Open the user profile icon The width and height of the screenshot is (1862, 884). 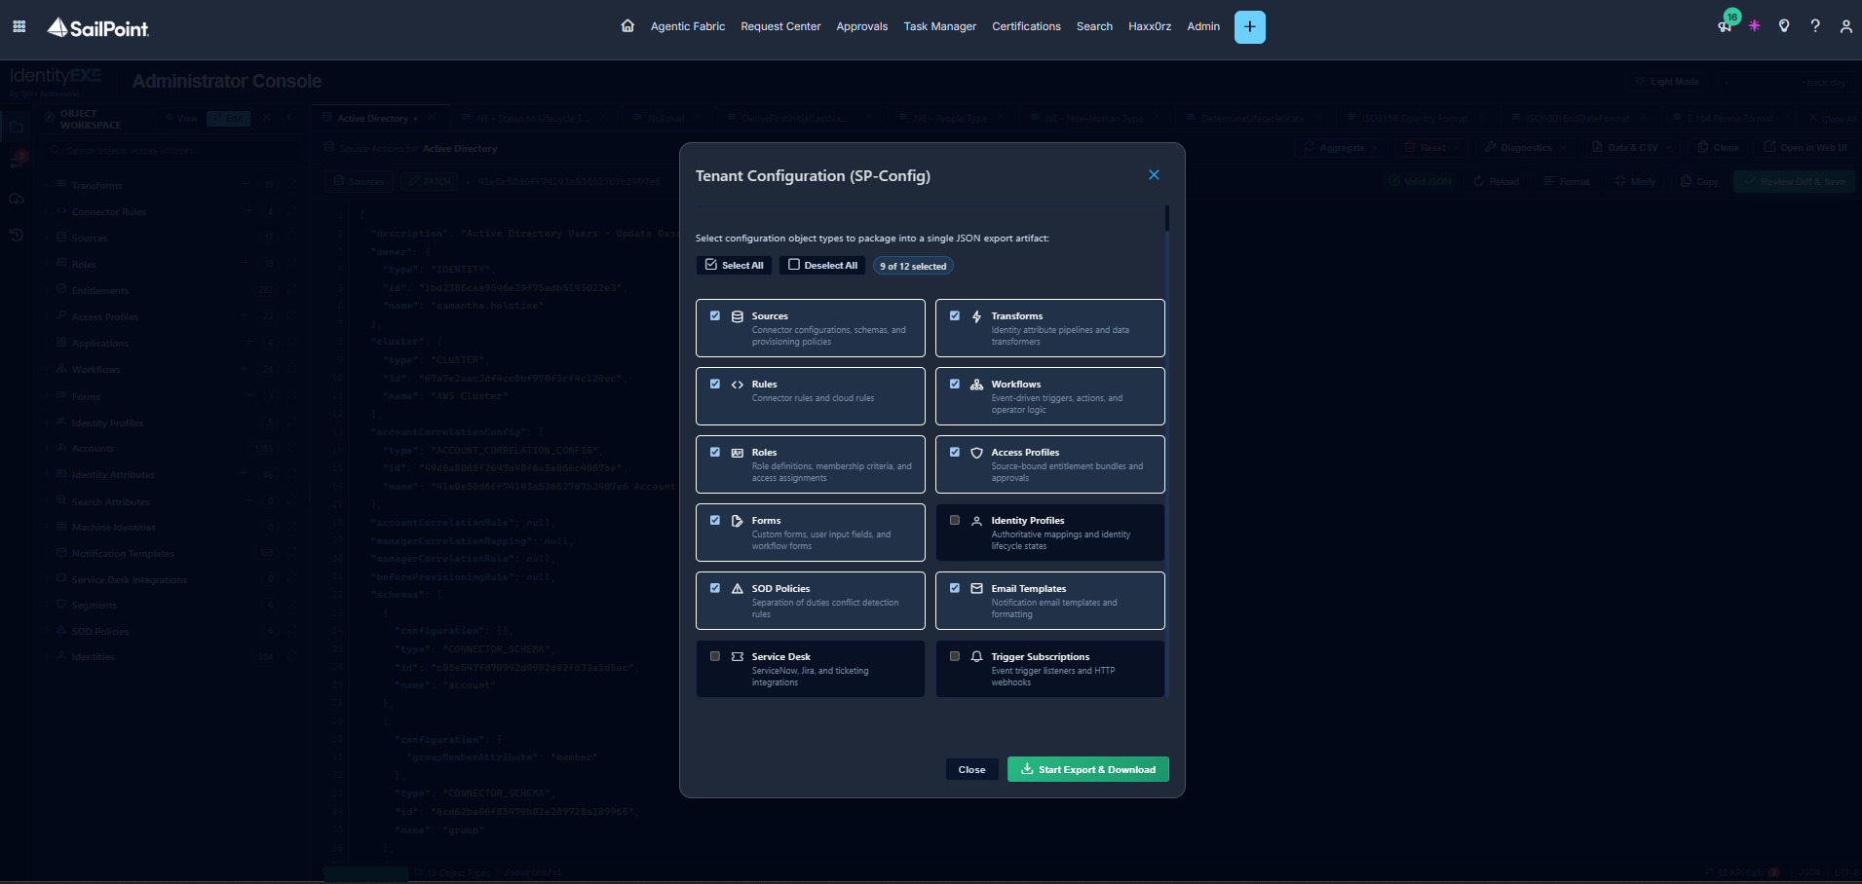(1845, 26)
